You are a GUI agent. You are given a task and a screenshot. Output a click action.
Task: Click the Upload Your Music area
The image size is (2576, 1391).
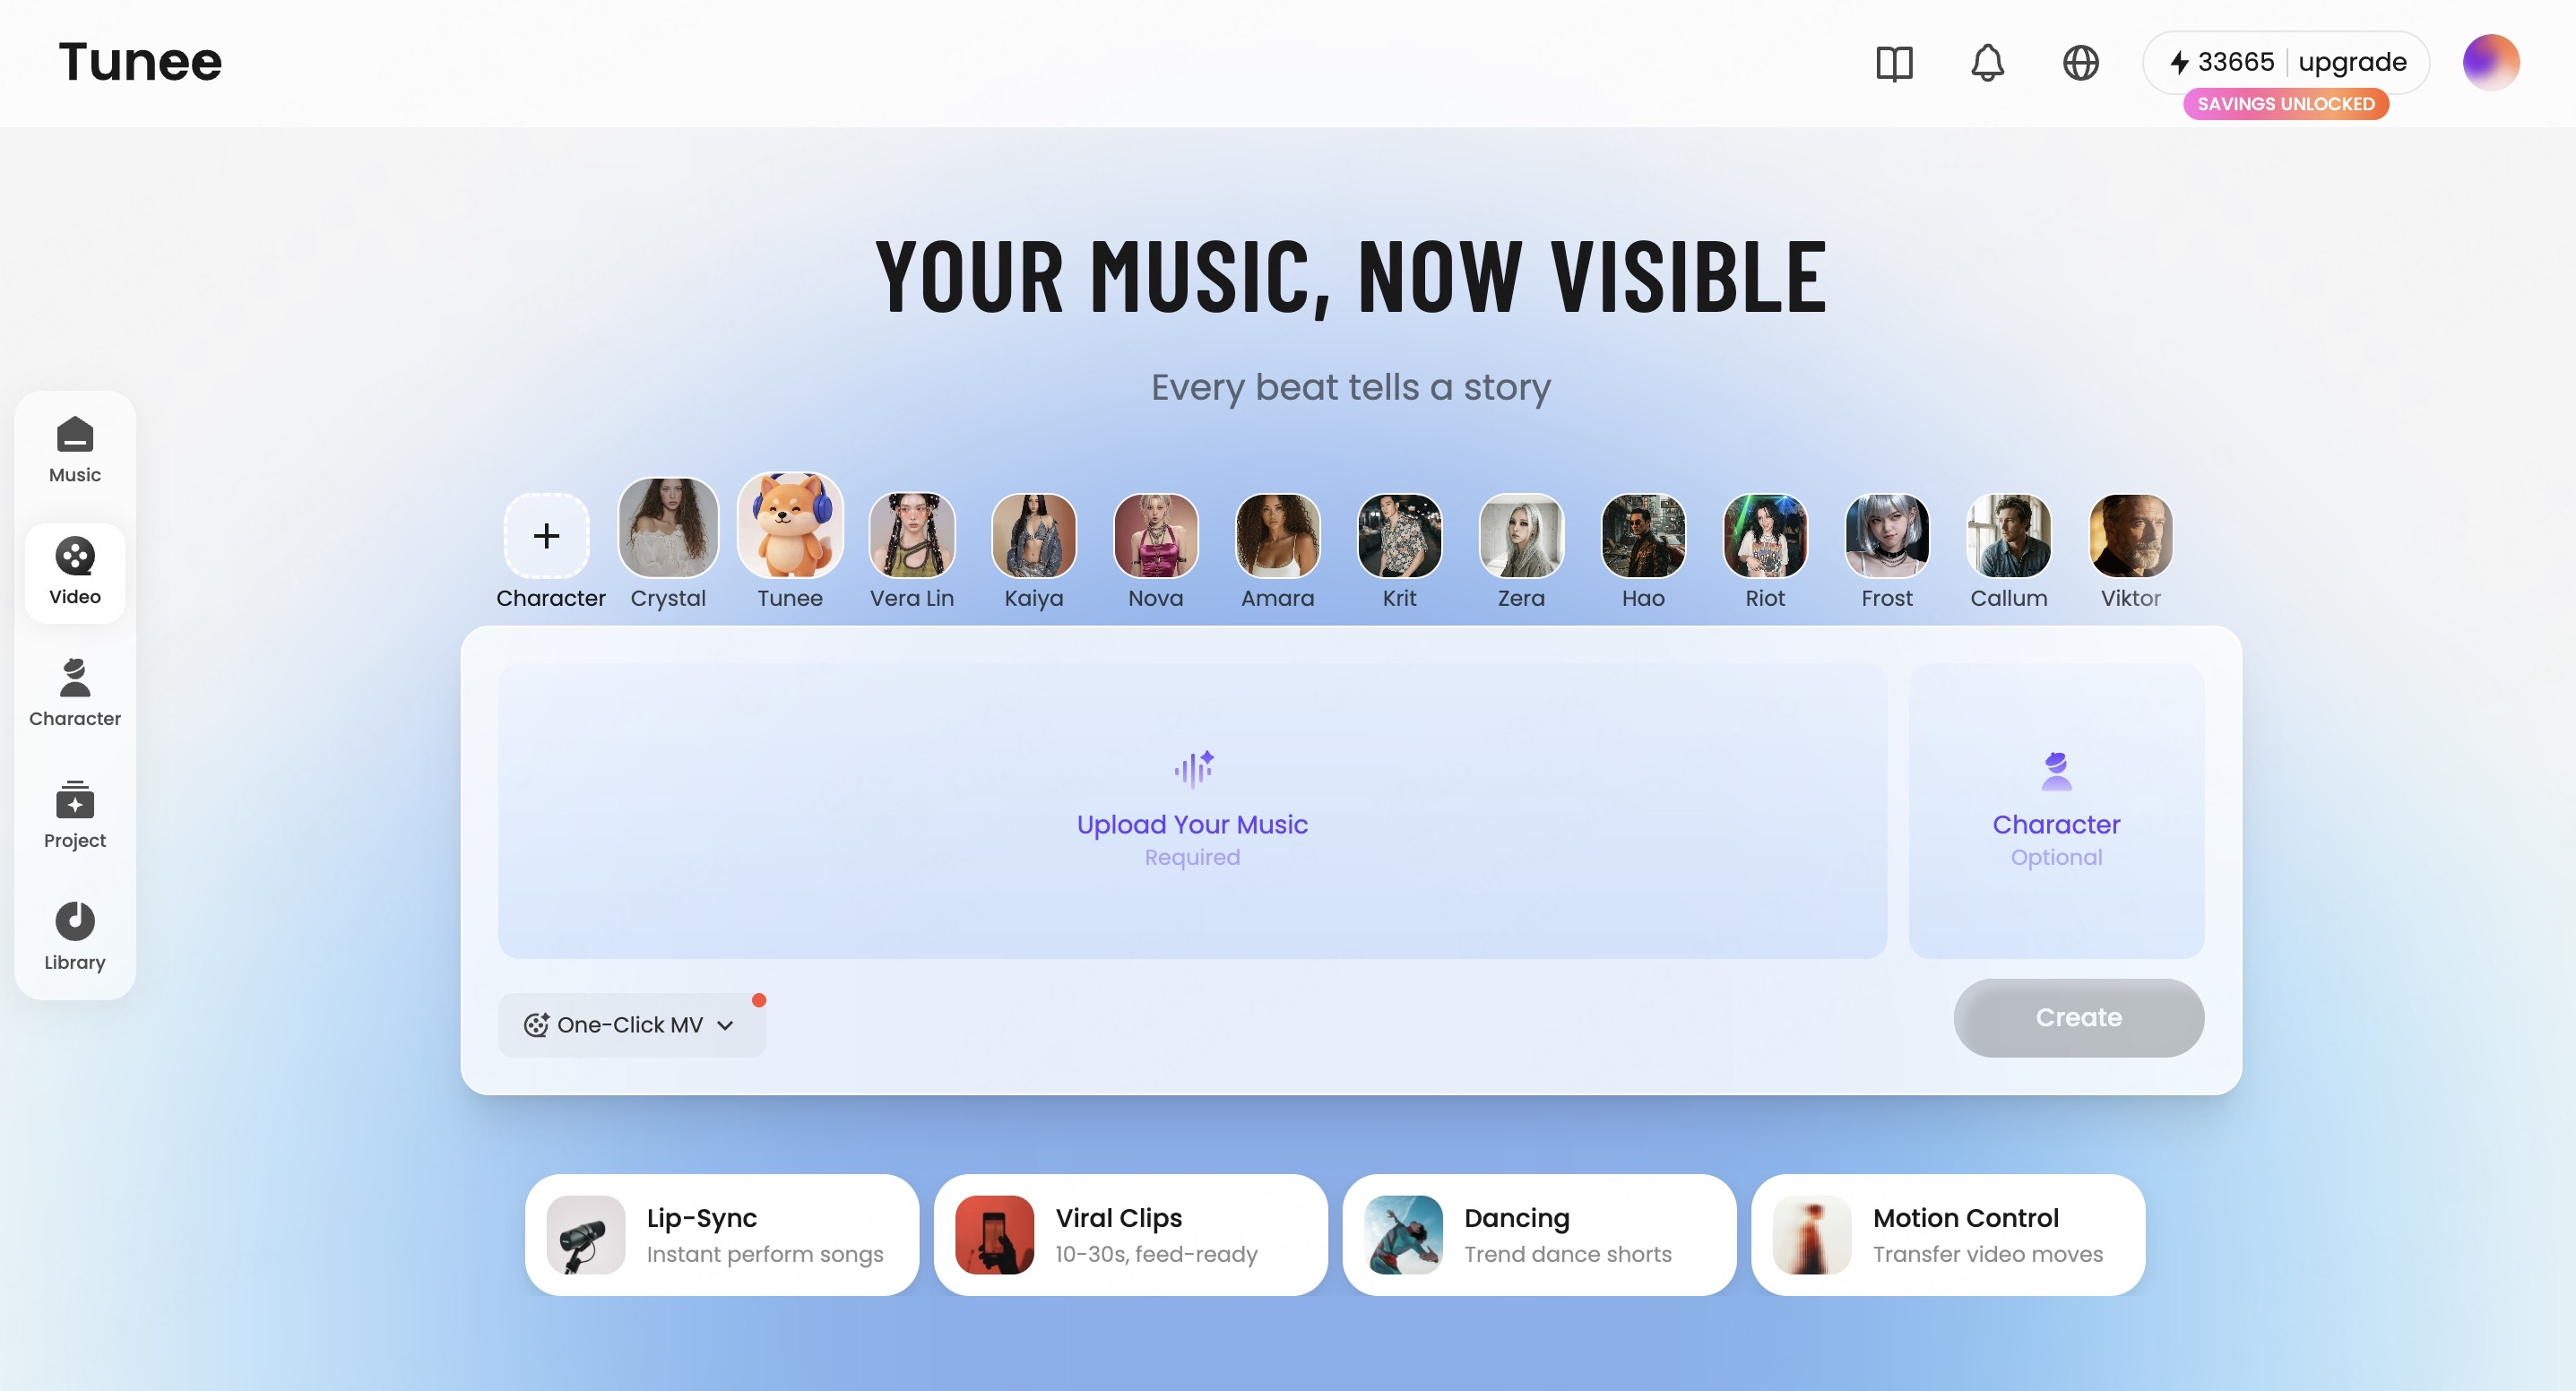coord(1192,811)
